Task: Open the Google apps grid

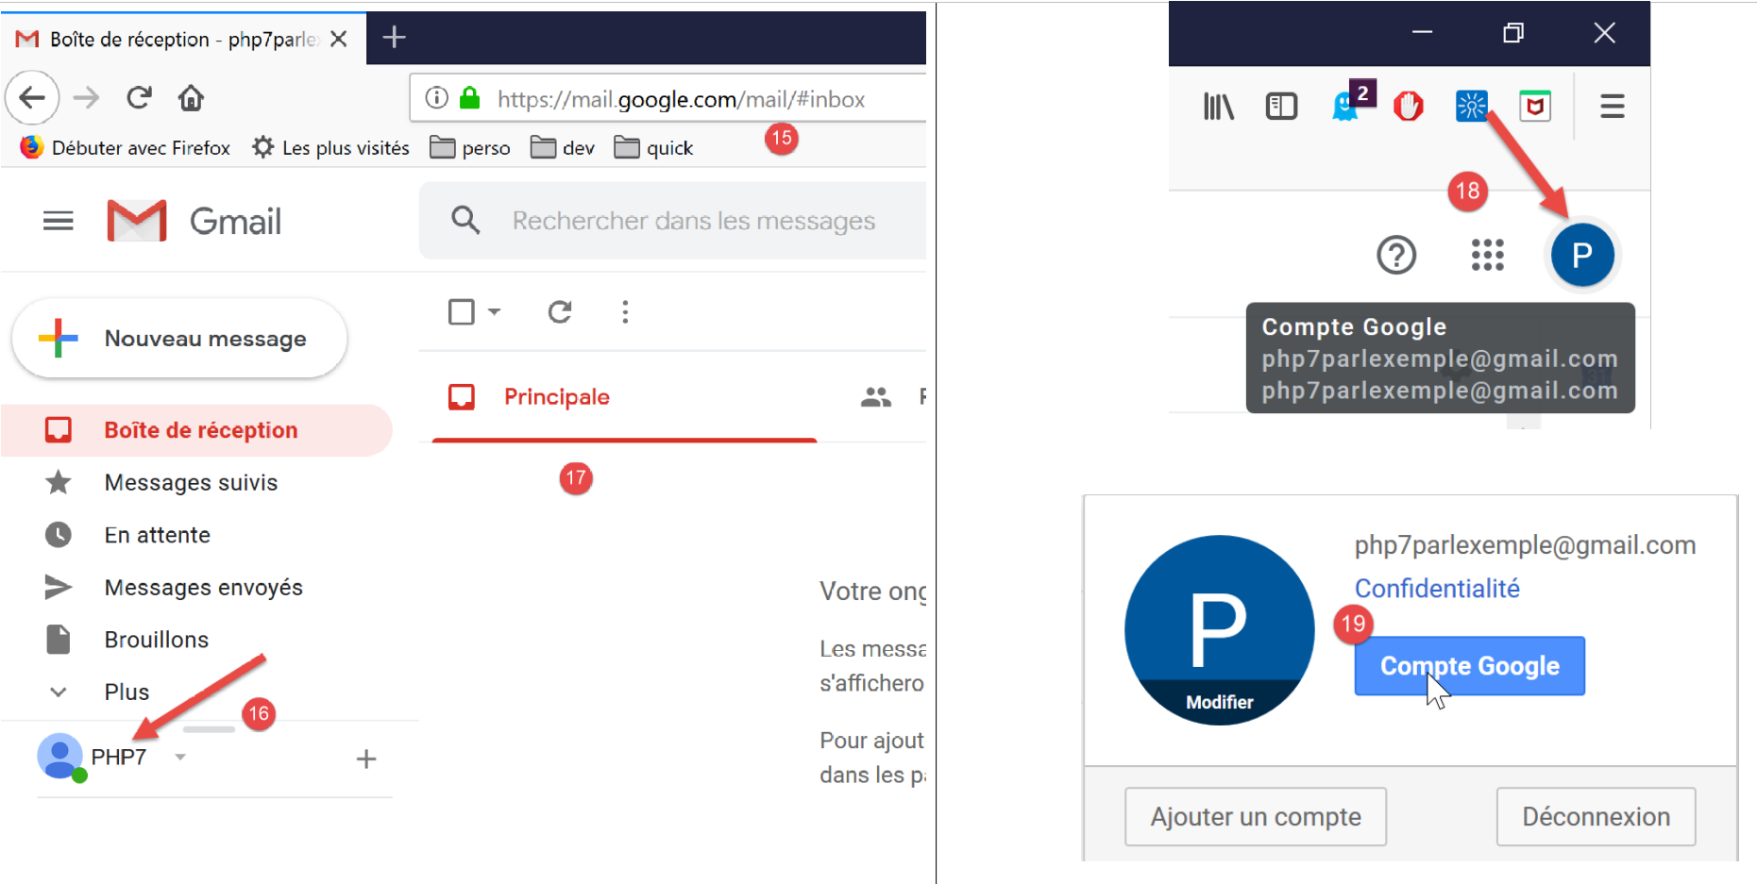Action: click(1487, 255)
